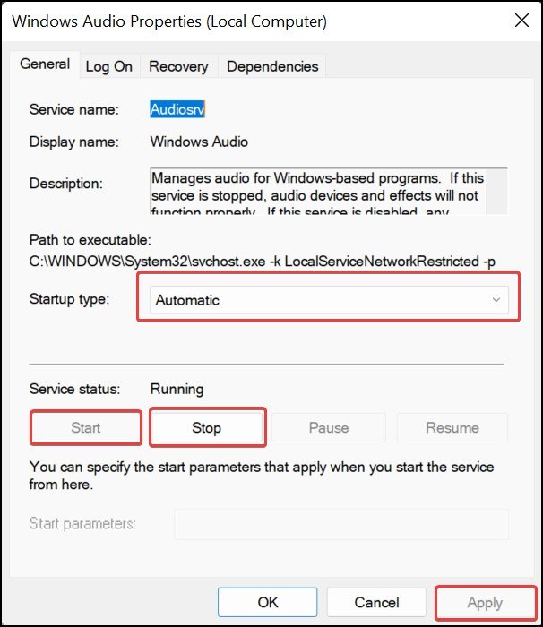543x627 pixels.
Task: Click the path to executable text
Action: click(263, 262)
